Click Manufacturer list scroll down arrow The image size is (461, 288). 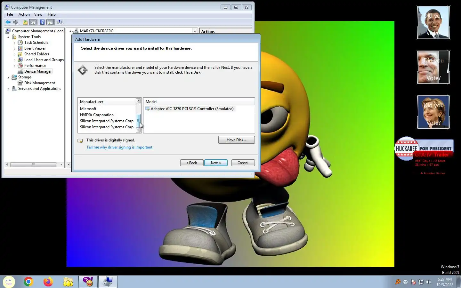138,130
